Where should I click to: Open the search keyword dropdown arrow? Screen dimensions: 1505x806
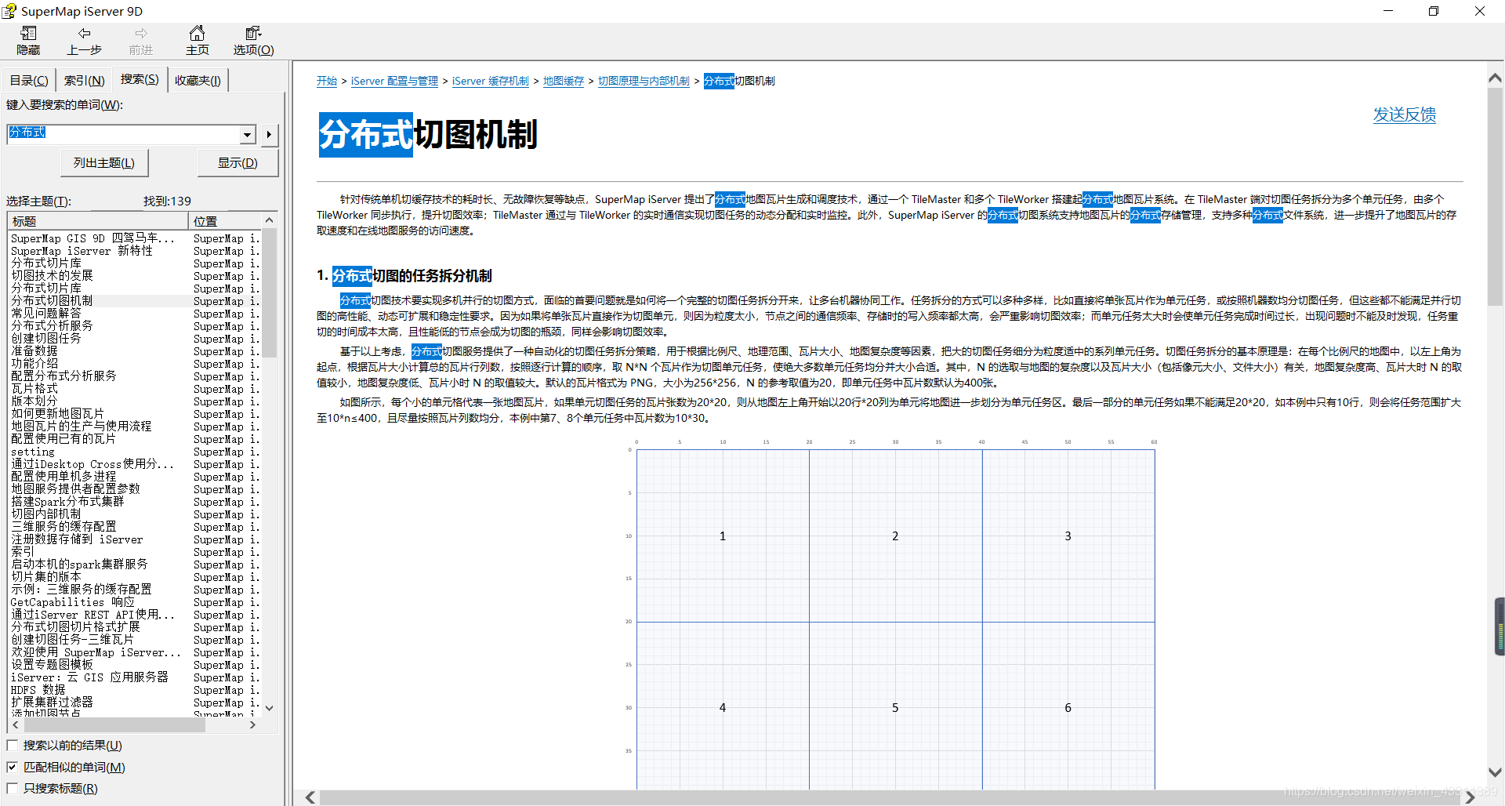(248, 134)
